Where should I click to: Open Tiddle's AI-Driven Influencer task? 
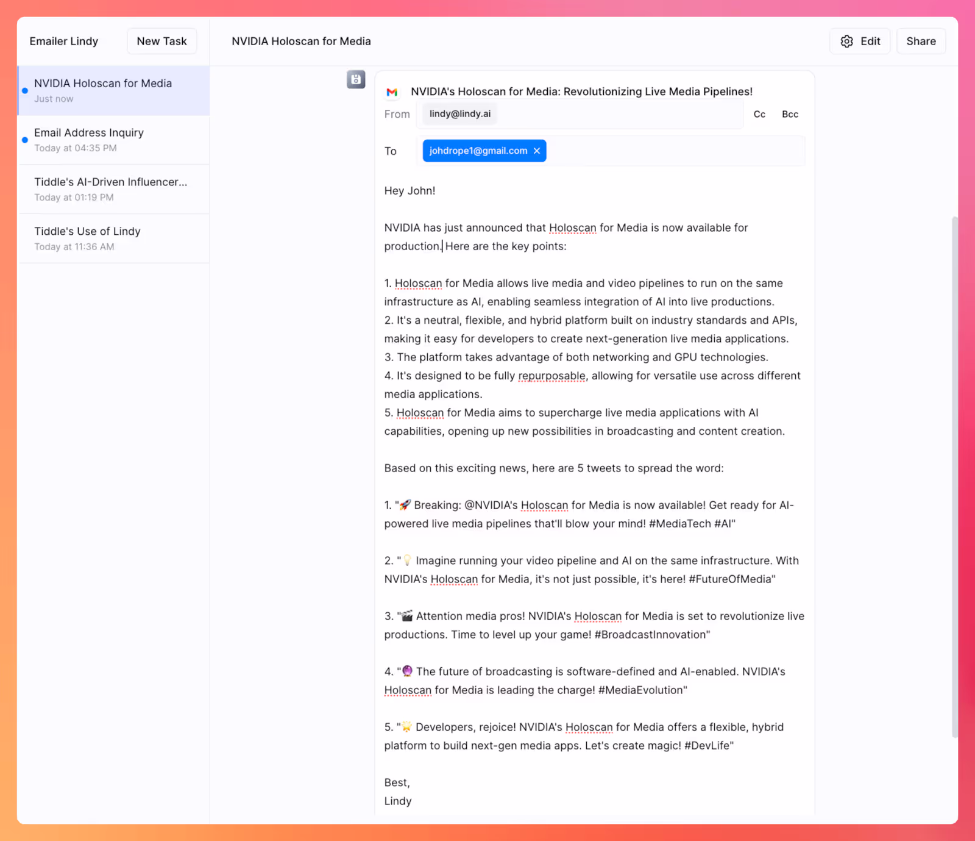click(114, 189)
